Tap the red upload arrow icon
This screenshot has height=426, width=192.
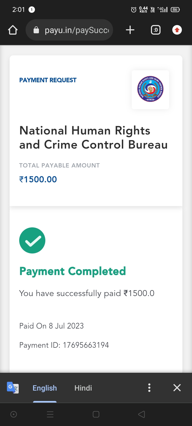point(177,30)
